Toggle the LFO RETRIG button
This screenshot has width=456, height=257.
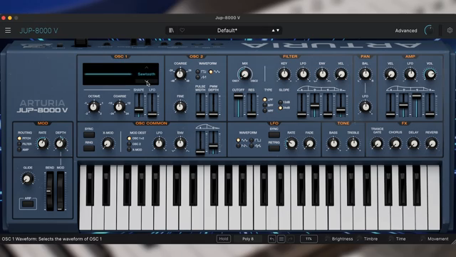click(x=274, y=148)
